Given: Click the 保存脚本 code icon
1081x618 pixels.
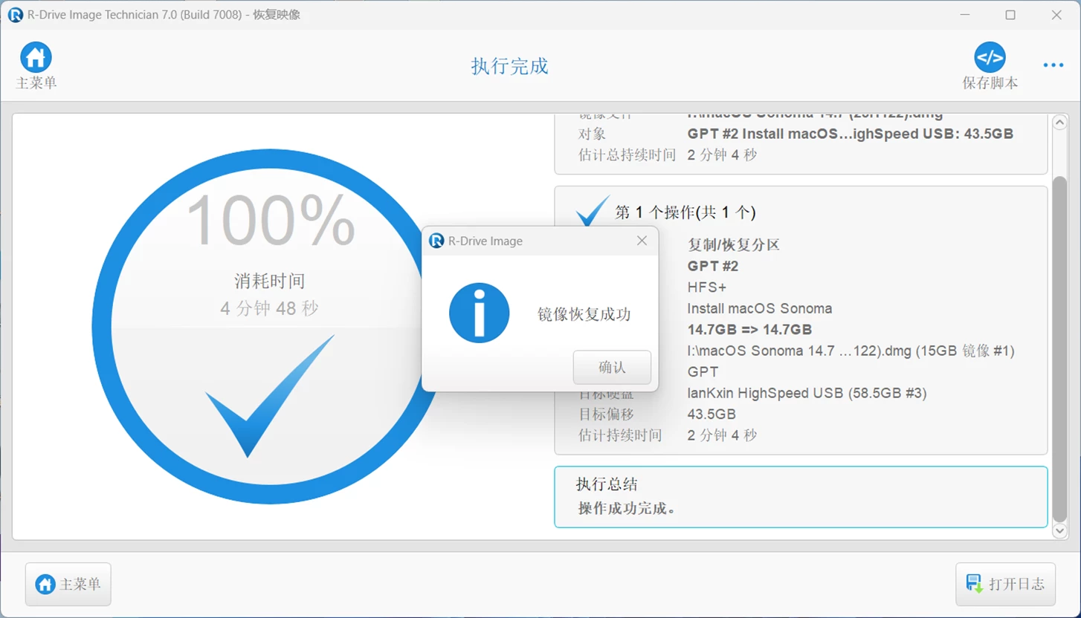Looking at the screenshot, I should pyautogui.click(x=990, y=57).
